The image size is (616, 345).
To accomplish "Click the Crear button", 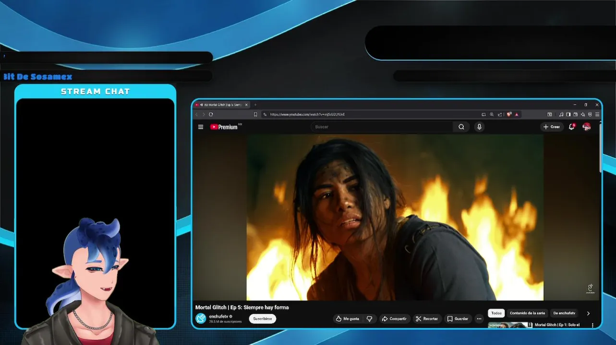I will pos(552,127).
